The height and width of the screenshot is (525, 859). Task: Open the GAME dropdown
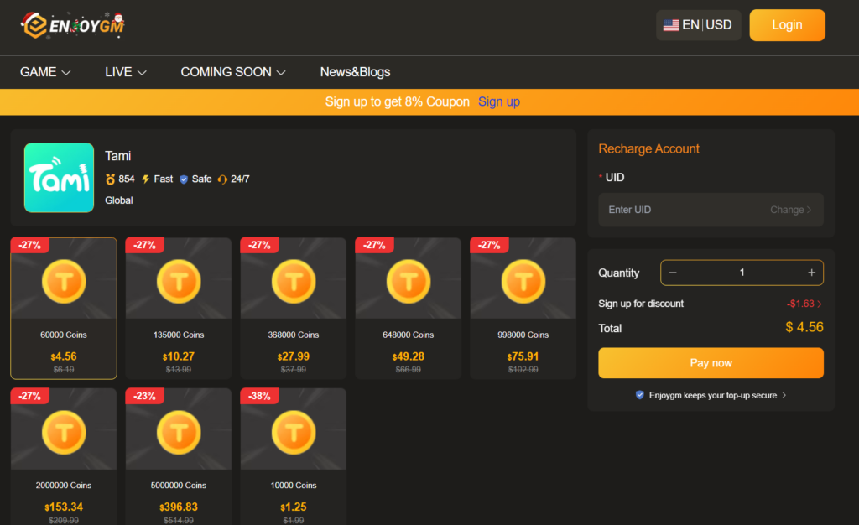(x=45, y=72)
